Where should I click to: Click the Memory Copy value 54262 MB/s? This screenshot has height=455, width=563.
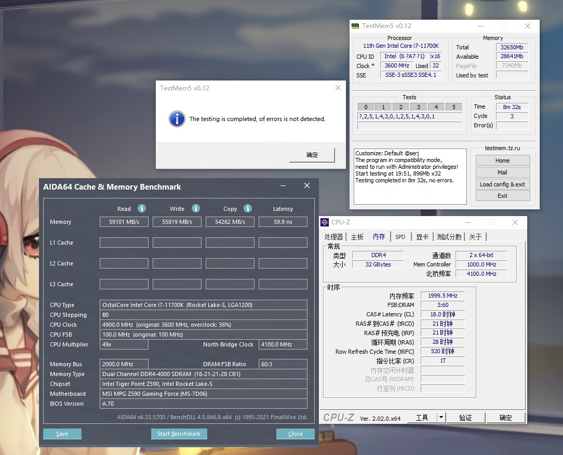230,222
